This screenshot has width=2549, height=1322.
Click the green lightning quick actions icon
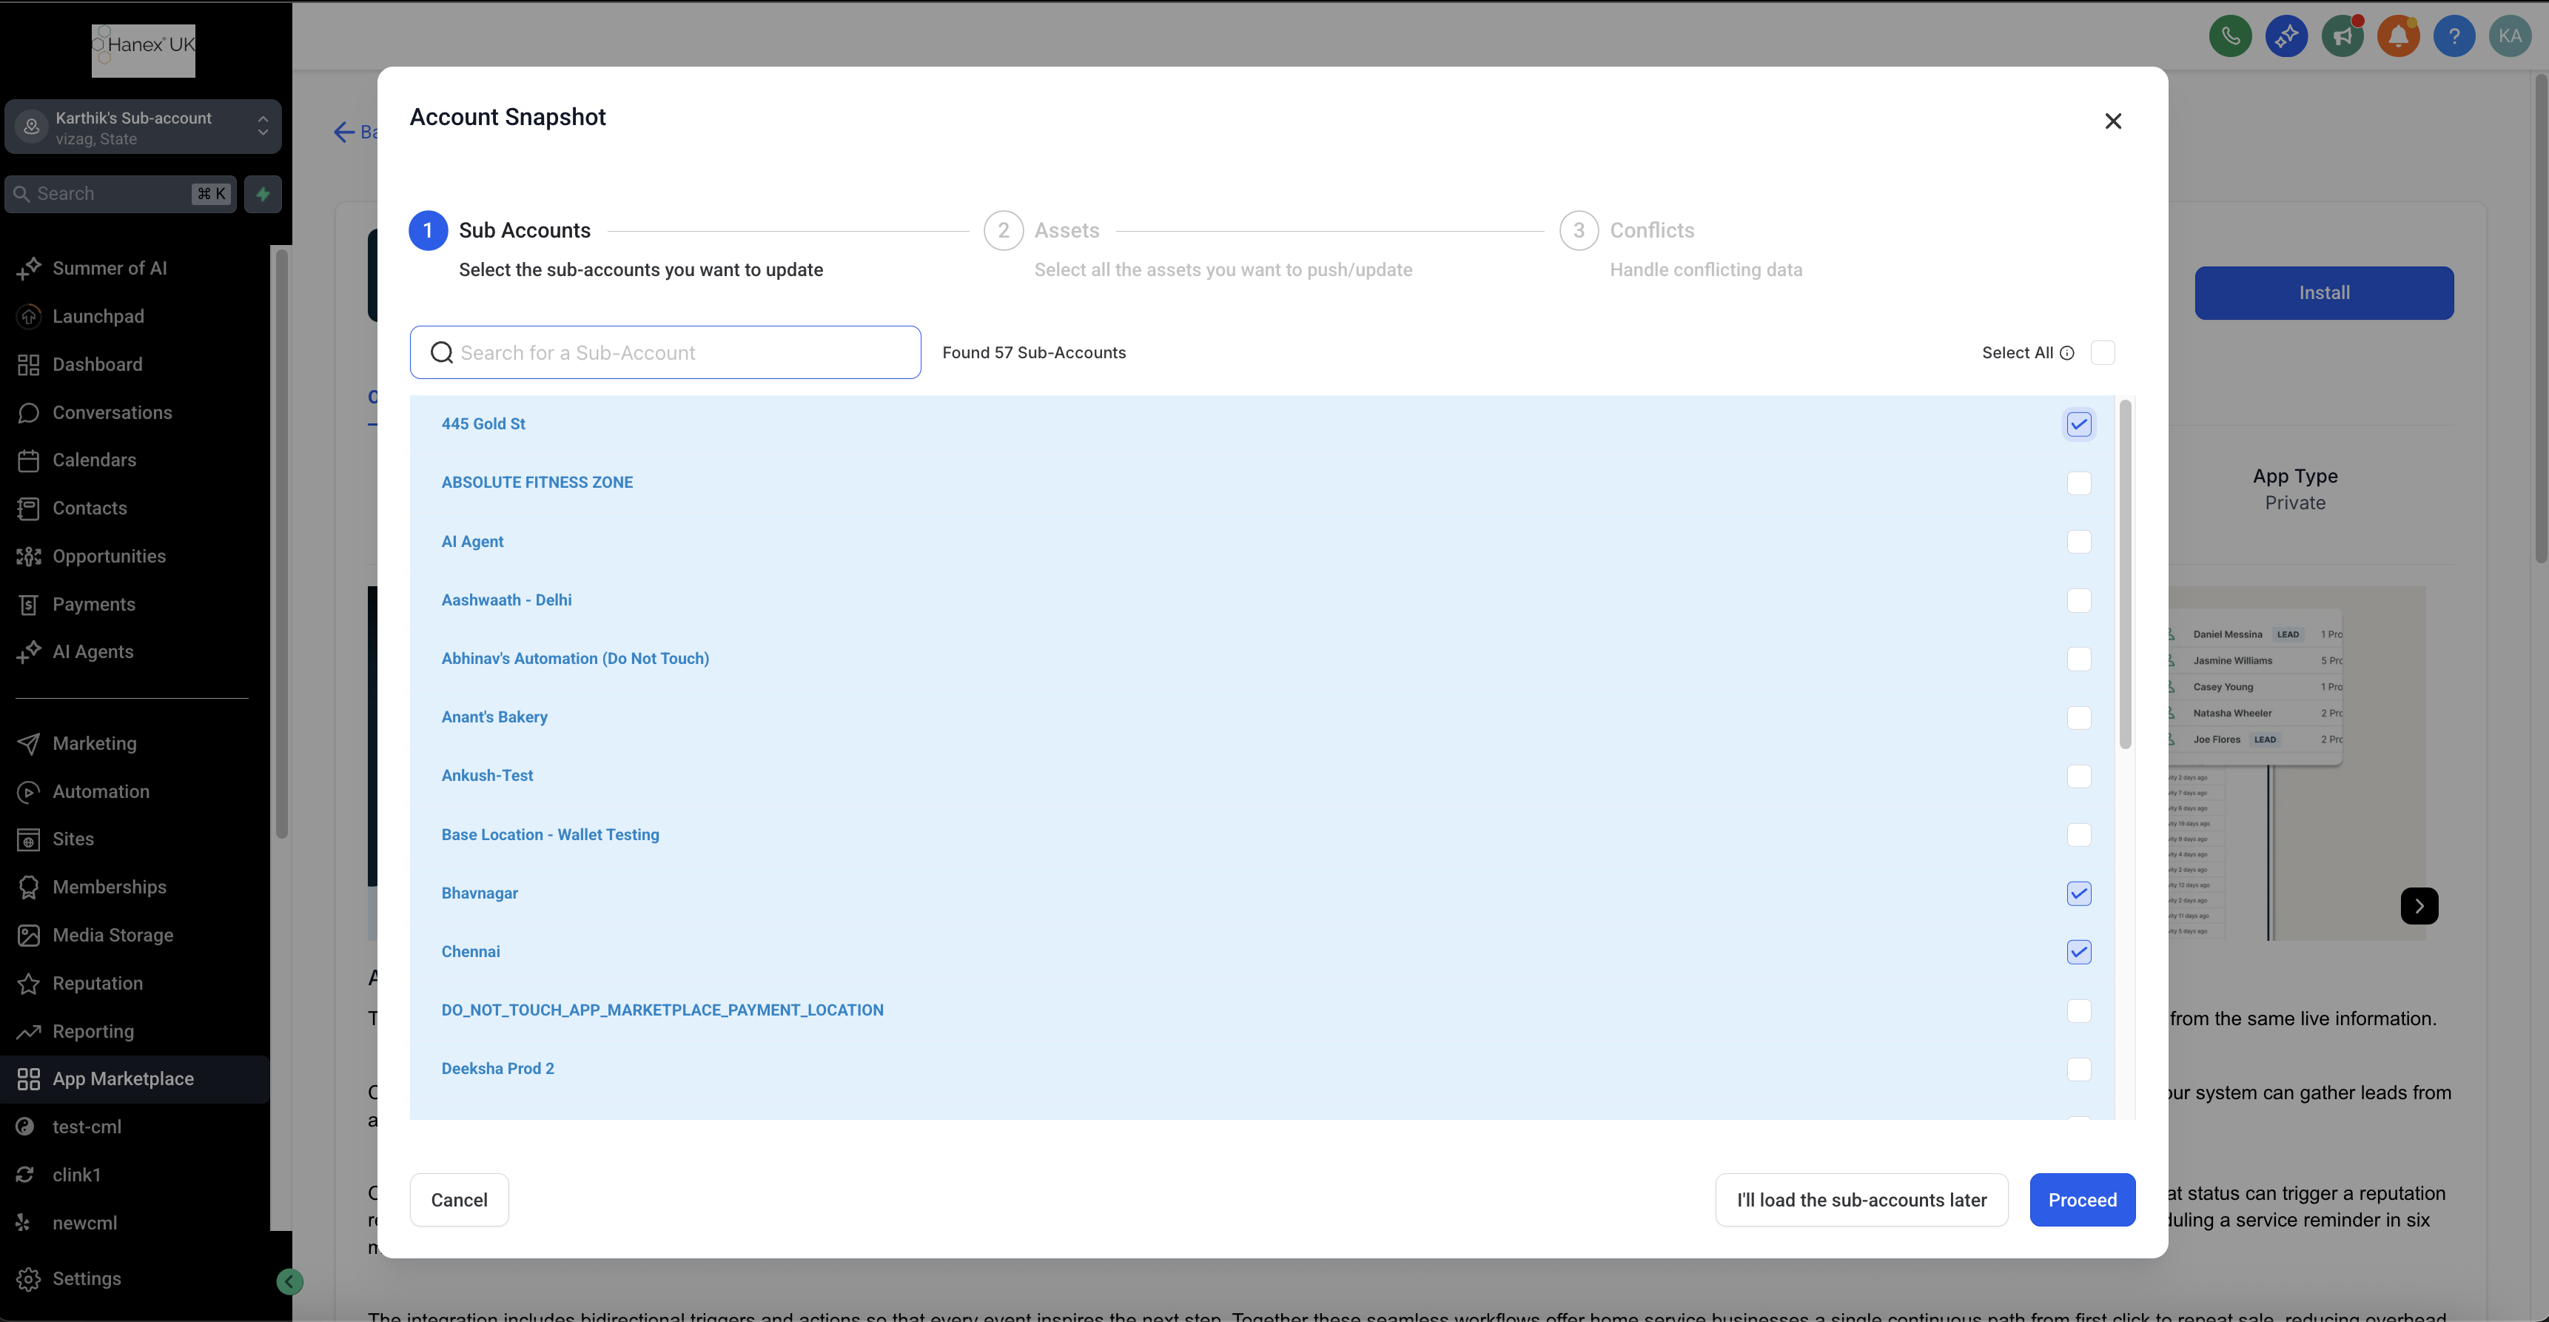(x=263, y=194)
